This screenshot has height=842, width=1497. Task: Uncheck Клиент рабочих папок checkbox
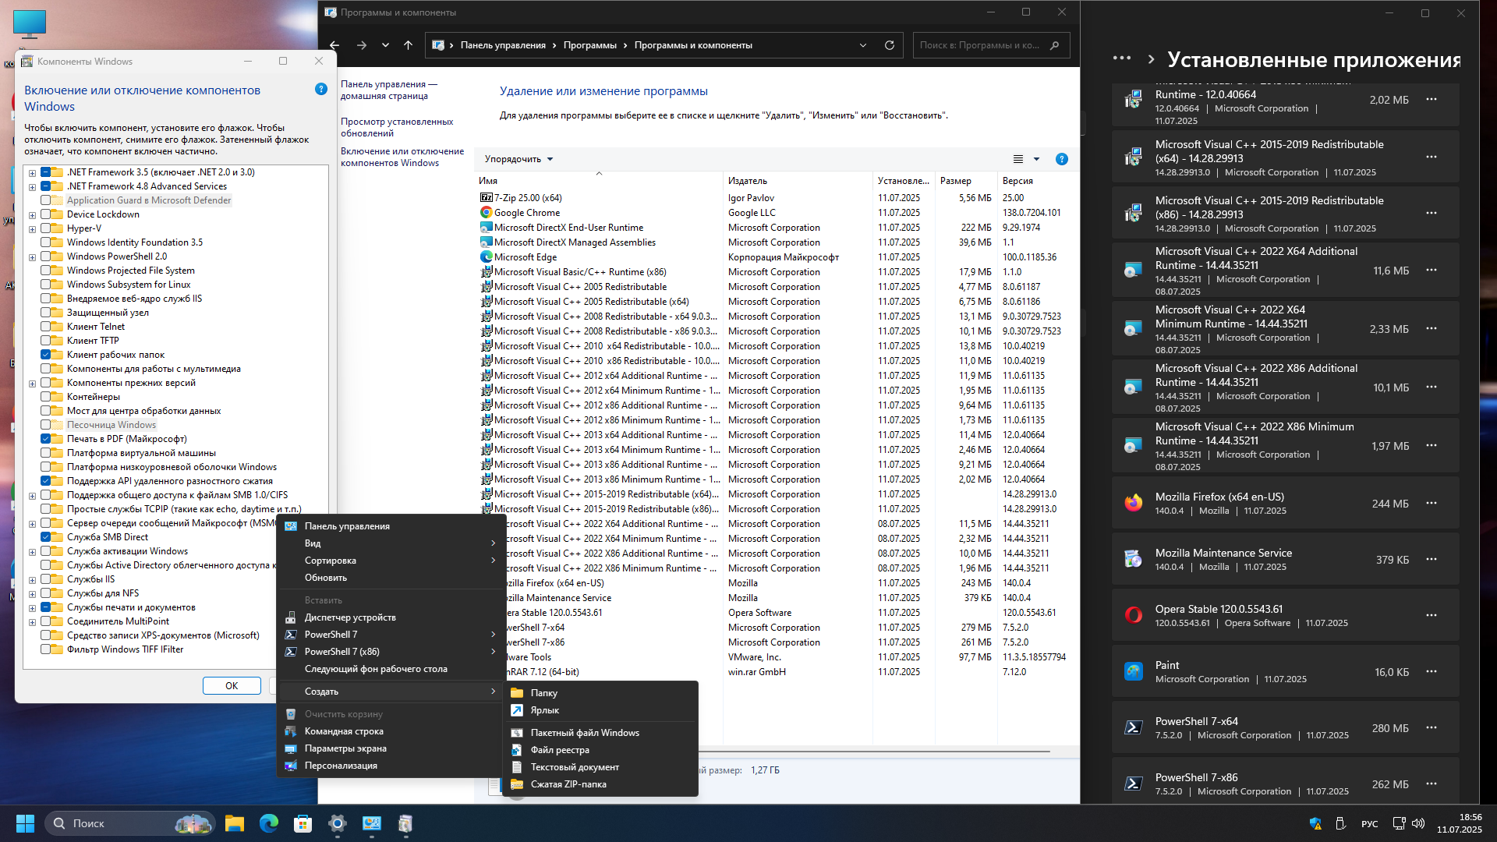coord(45,355)
